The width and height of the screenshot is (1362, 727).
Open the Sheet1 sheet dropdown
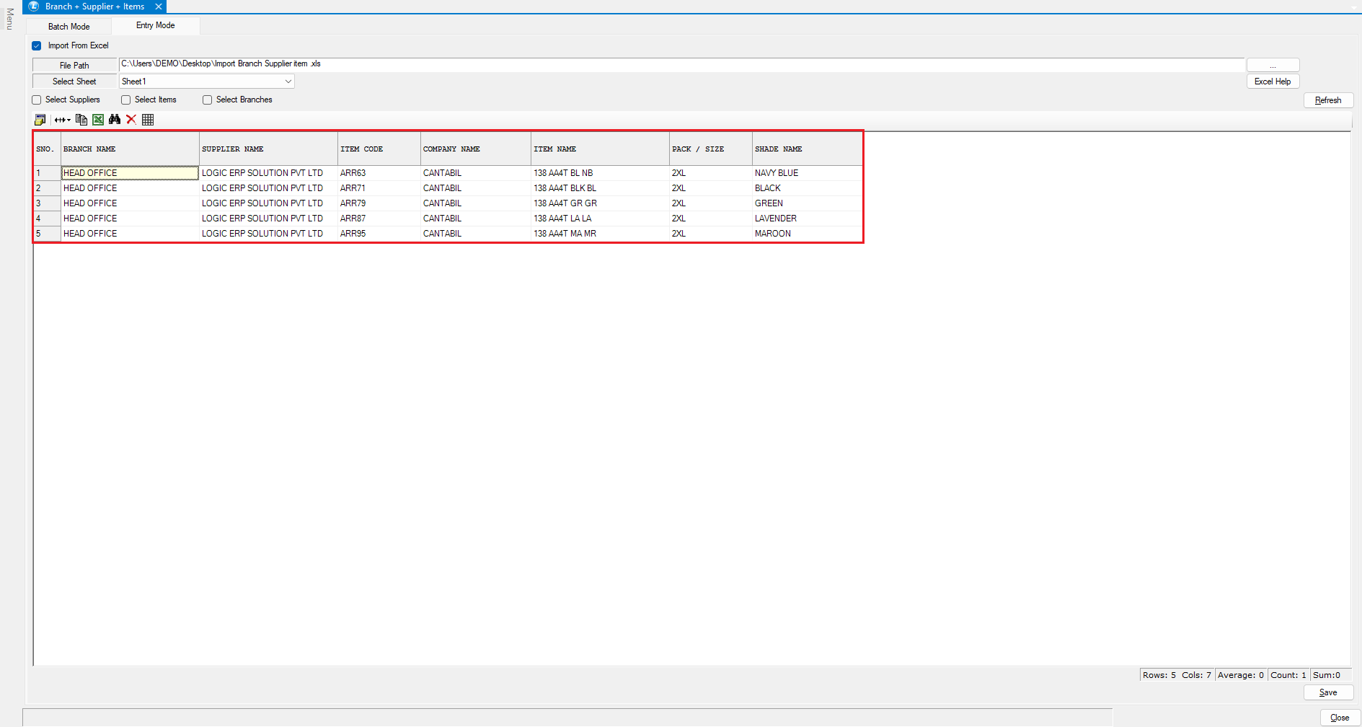(288, 81)
